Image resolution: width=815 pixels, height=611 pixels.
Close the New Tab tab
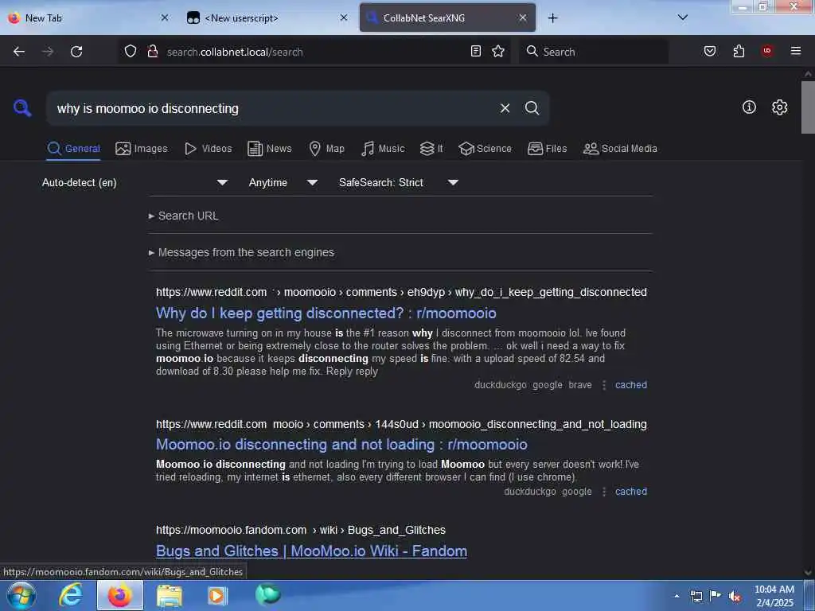pyautogui.click(x=165, y=18)
